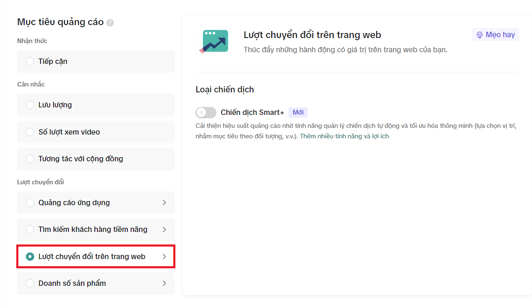Open the Mẹo hay tips button
532x308 pixels.
click(495, 35)
